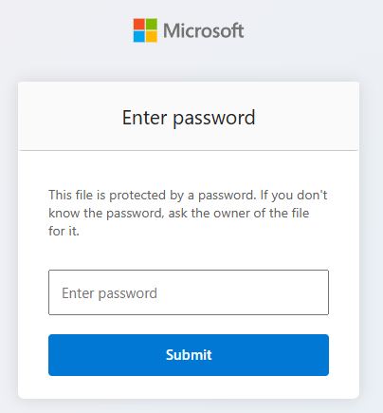Focus the Enter password input field
The width and height of the screenshot is (383, 413).
pos(189,292)
